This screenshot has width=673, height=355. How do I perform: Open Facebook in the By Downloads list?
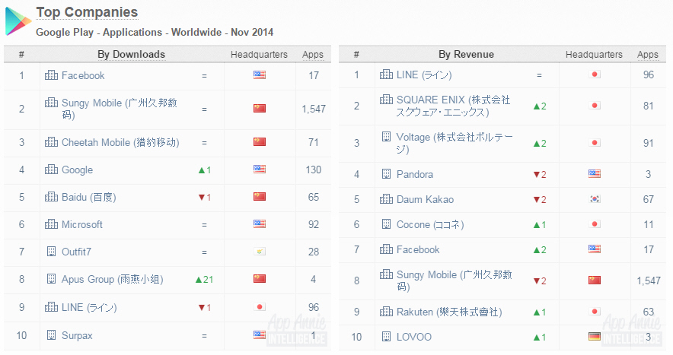83,75
